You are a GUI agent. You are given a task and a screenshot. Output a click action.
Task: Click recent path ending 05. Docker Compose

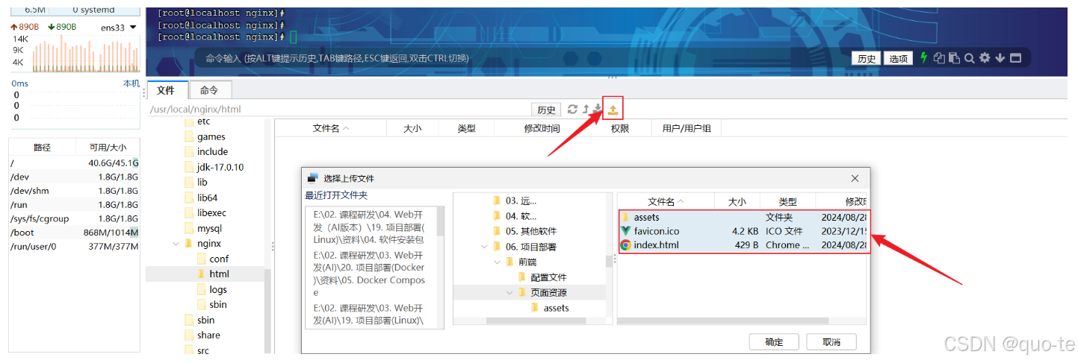point(371,274)
